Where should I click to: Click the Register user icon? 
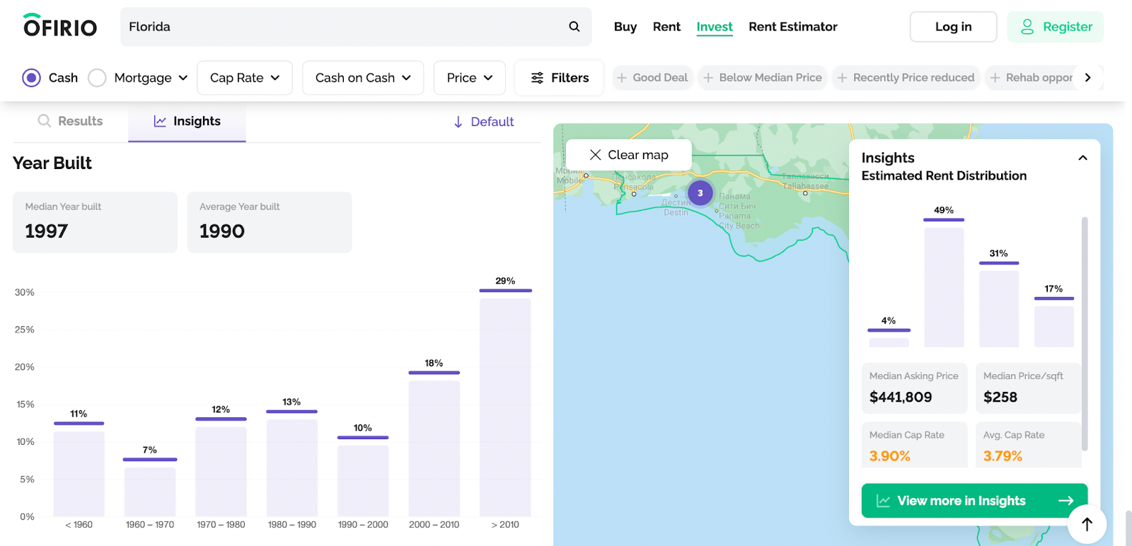(x=1027, y=27)
